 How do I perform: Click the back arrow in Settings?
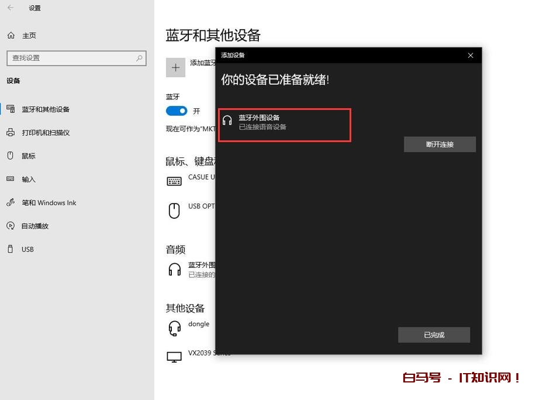coord(10,8)
